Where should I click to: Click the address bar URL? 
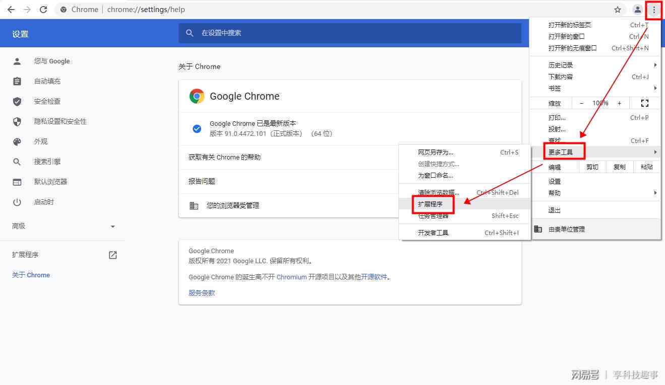(x=146, y=10)
